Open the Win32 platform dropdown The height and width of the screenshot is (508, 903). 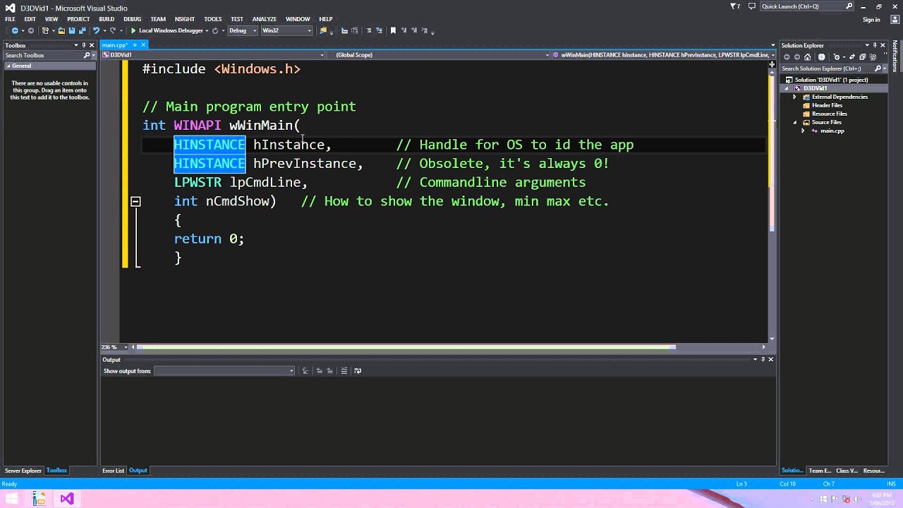pyautogui.click(x=286, y=30)
